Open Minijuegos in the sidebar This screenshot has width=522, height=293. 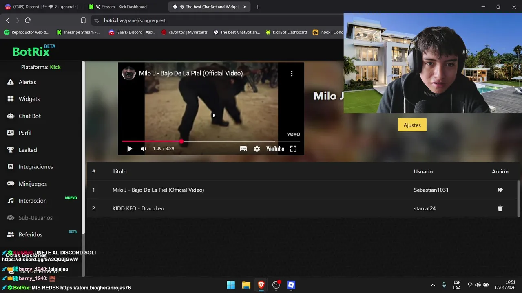(33, 184)
